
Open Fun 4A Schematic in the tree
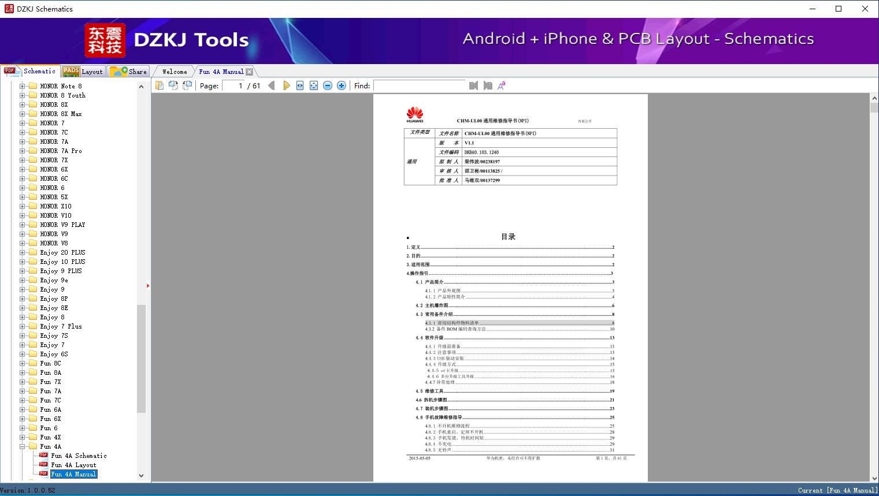coord(79,456)
